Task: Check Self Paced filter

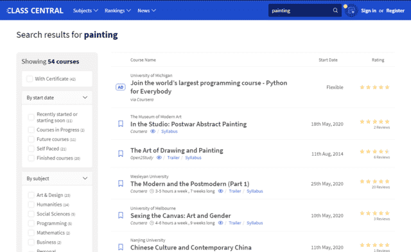Action: click(x=31, y=149)
